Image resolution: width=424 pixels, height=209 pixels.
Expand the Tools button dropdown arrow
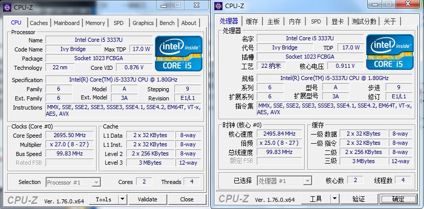click(x=122, y=199)
